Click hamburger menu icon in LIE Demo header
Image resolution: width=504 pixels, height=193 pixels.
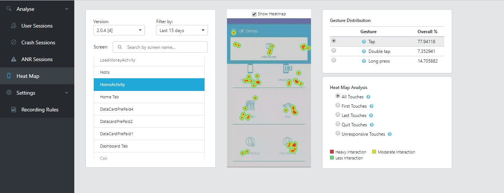pos(233,31)
